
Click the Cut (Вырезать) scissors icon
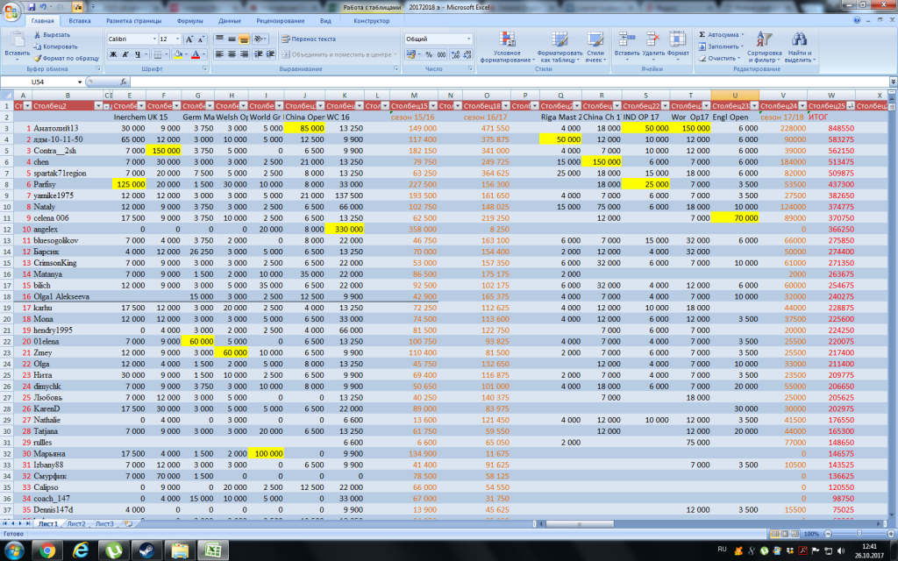pos(38,34)
